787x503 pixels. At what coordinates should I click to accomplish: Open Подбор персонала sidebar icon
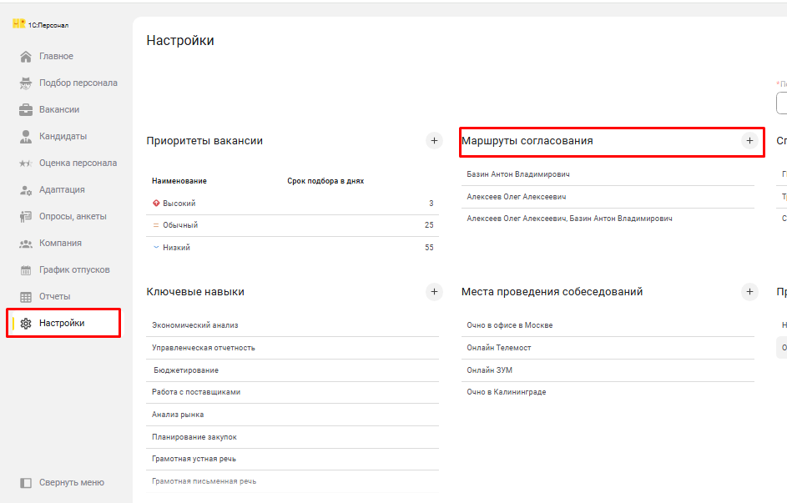[x=26, y=83]
